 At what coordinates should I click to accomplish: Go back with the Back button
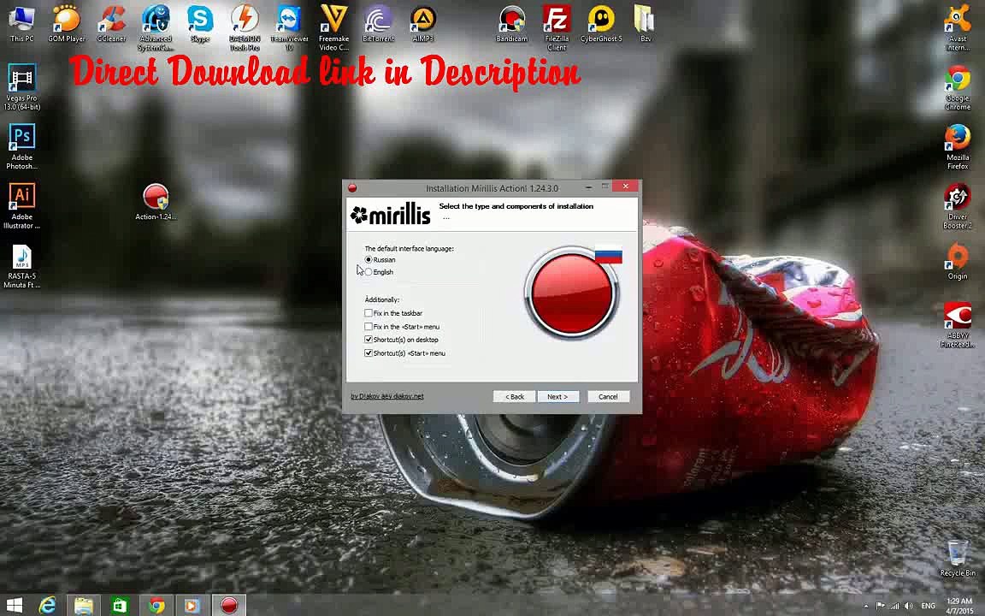click(515, 397)
